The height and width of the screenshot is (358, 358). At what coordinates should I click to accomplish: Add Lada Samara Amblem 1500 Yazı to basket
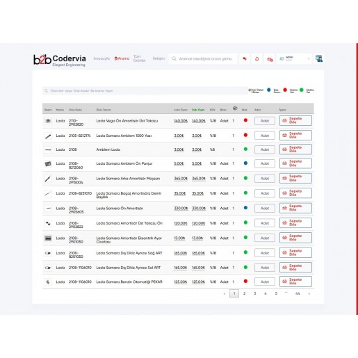tap(295, 136)
